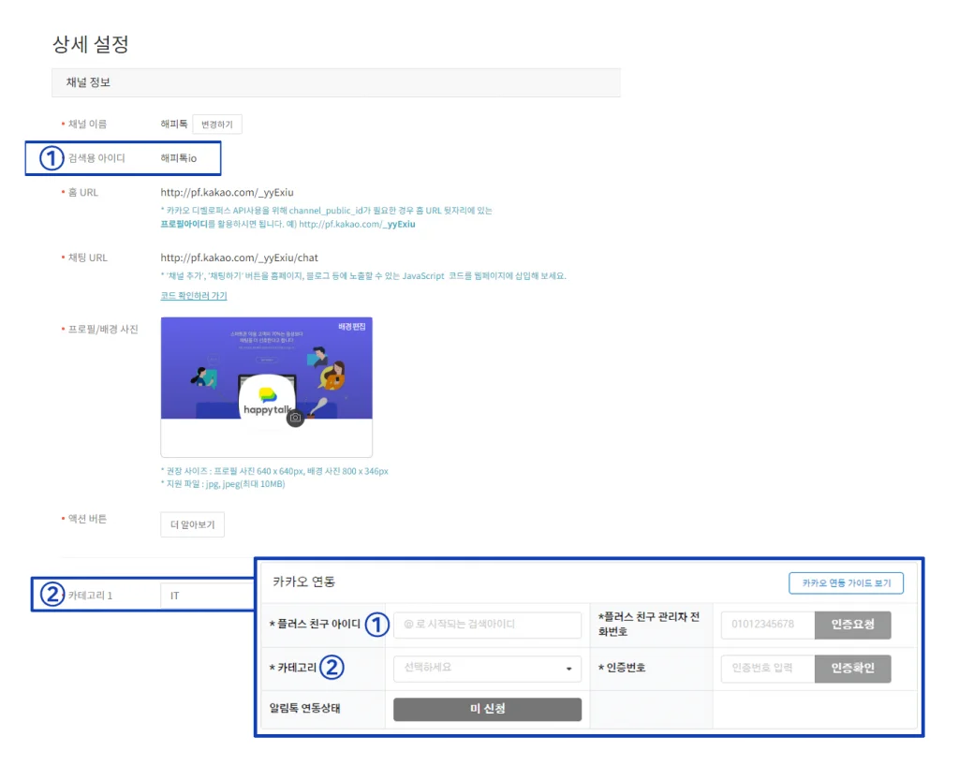The width and height of the screenshot is (959, 781).
Task: Click circled 1 marker next to 플러스 친구 아이디
Action: pyautogui.click(x=376, y=625)
